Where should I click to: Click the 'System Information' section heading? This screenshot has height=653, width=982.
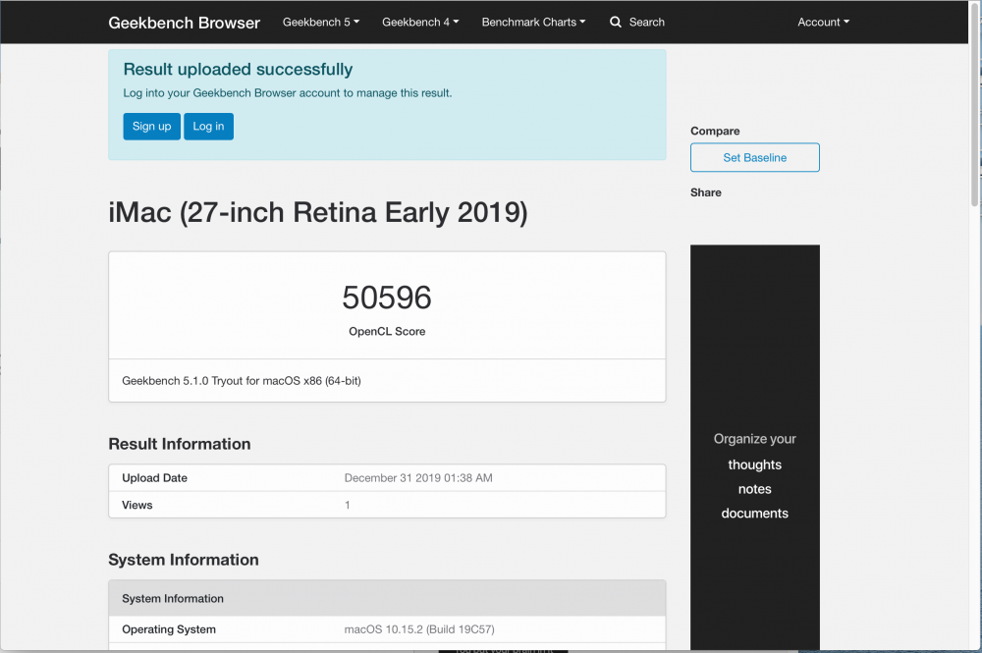184,560
